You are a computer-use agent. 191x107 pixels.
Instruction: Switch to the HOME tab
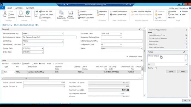click(x=9, y=8)
